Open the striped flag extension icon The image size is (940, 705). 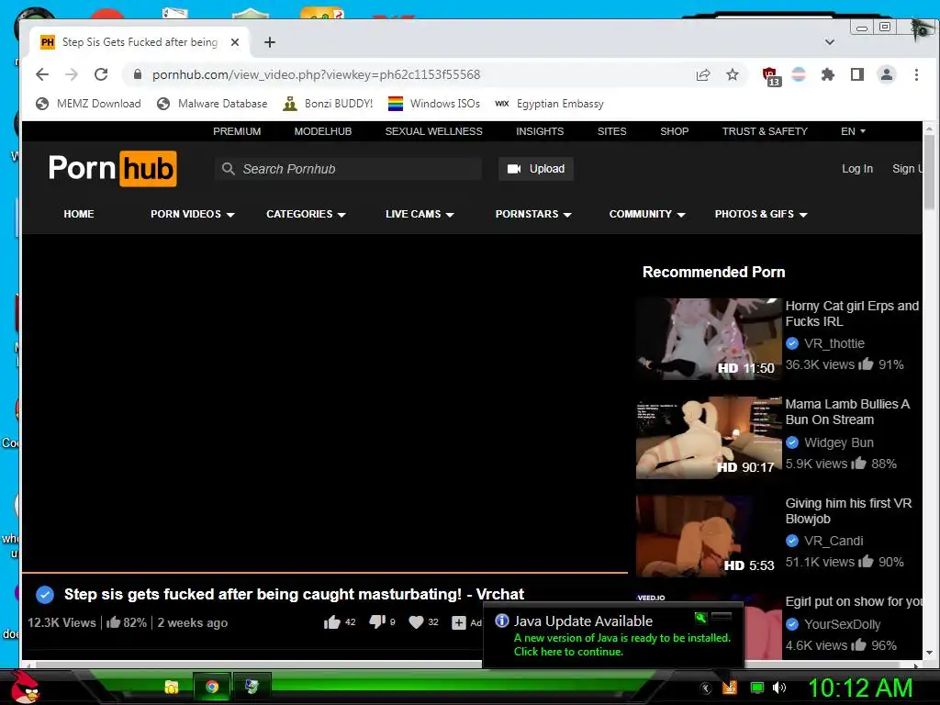click(799, 74)
